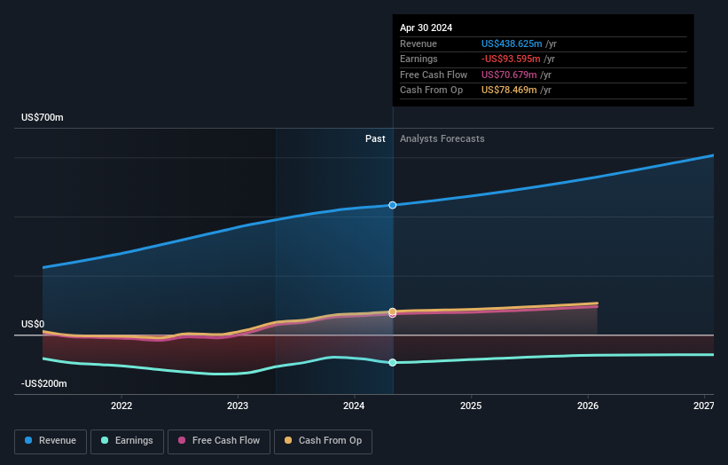The image size is (728, 465).
Task: Click the US$78.469m cash from op value
Action: click(509, 91)
